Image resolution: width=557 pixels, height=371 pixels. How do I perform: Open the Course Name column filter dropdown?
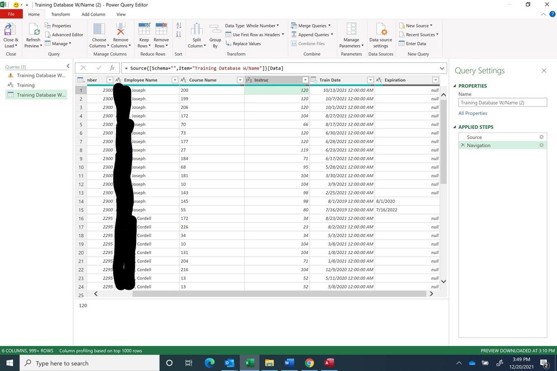pos(240,80)
